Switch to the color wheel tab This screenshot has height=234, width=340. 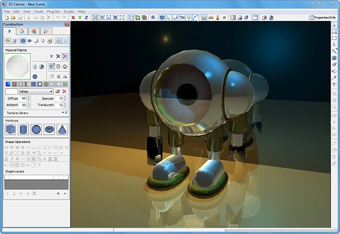point(21,31)
